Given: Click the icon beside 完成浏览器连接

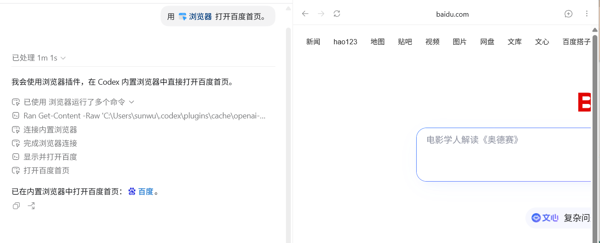Looking at the screenshot, I should pyautogui.click(x=16, y=143).
